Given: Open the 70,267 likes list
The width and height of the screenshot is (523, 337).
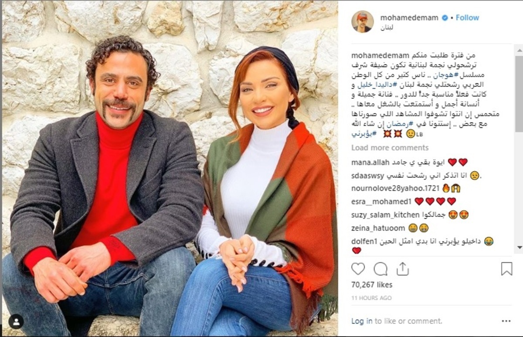Looking at the screenshot, I should tap(372, 285).
